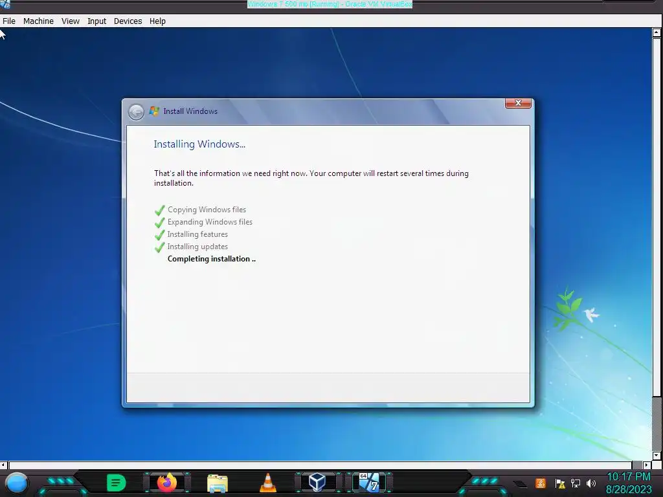
Task: Open the Start orb on the taskbar
Action: [17, 483]
